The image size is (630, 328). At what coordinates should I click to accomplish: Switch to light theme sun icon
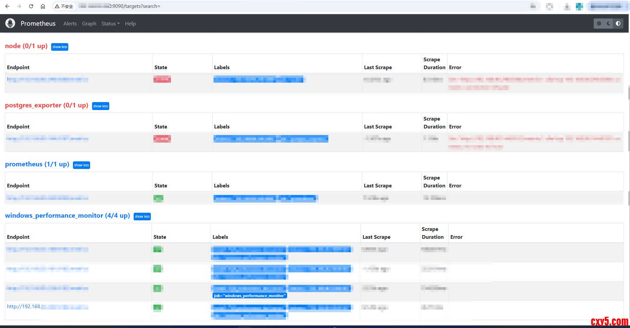[599, 23]
